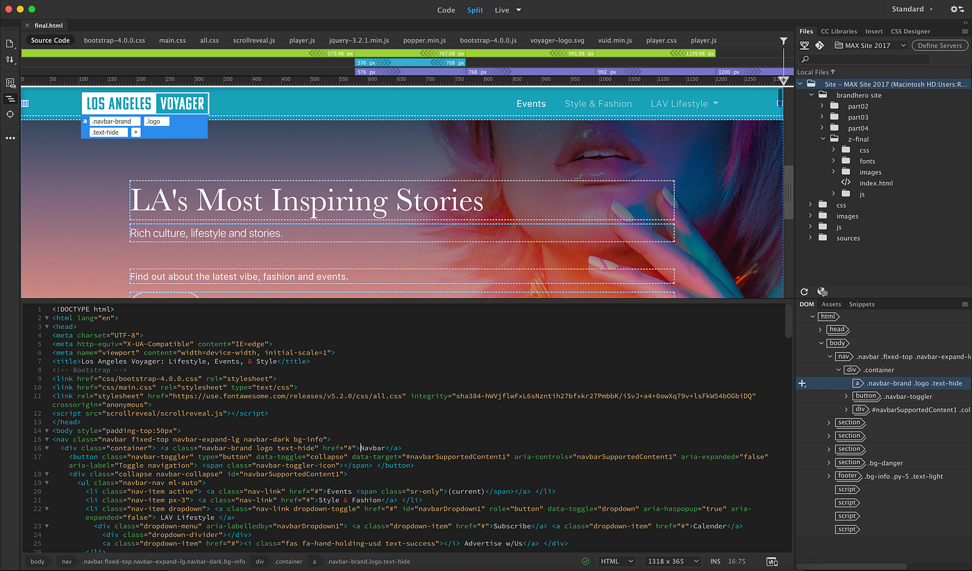This screenshot has height=571, width=972.
Task: Open the 1318 x 365 window size selector
Action: (671, 561)
